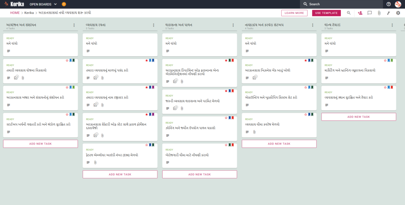Toggle star on card 'સ્ટાર્ટઅપ ખર્ચની ગણતરી કરો'
The height and width of the screenshot is (205, 405).
click(67, 114)
